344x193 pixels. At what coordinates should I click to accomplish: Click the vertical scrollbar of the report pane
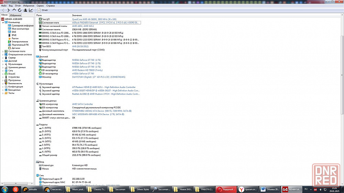click(x=342, y=75)
